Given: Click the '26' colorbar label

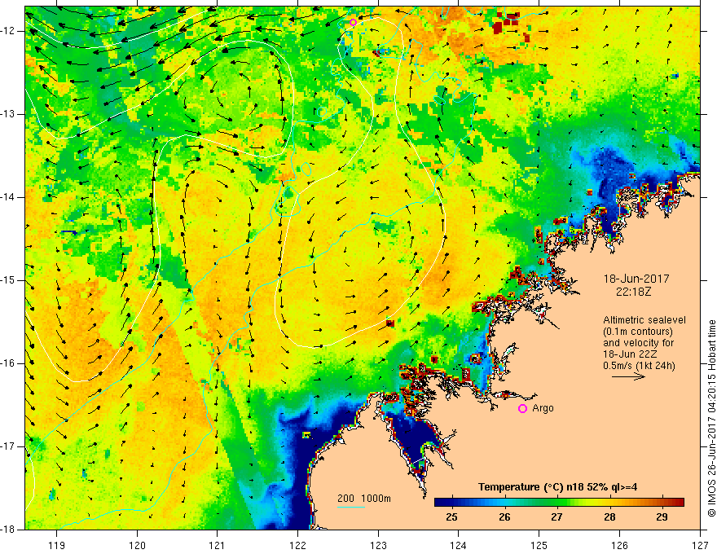Looking at the screenshot, I should (504, 517).
